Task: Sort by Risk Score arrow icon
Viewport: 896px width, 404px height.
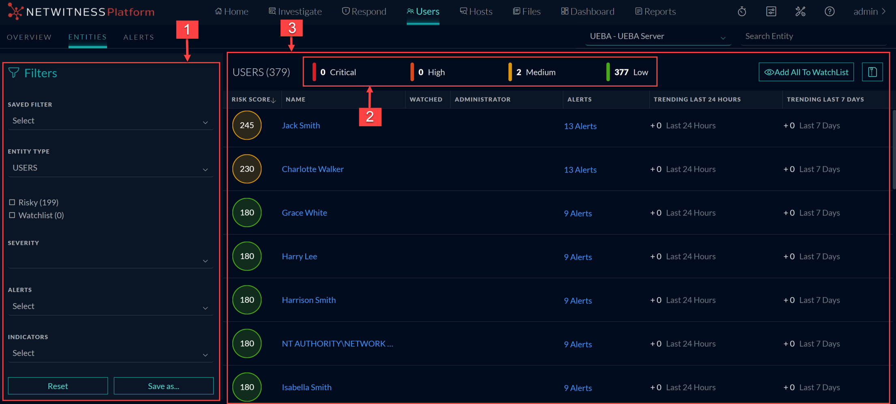Action: pyautogui.click(x=274, y=100)
